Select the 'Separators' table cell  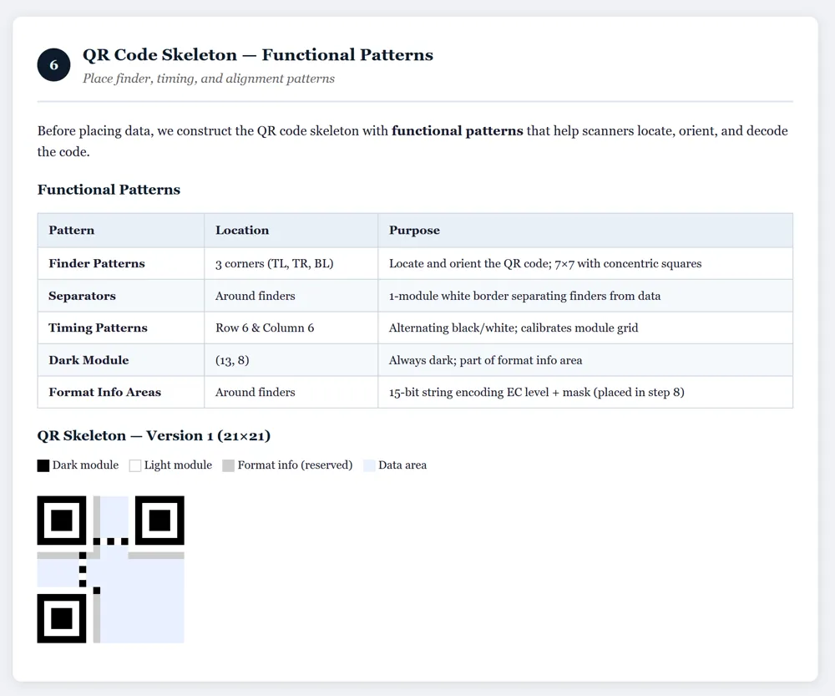(121, 296)
